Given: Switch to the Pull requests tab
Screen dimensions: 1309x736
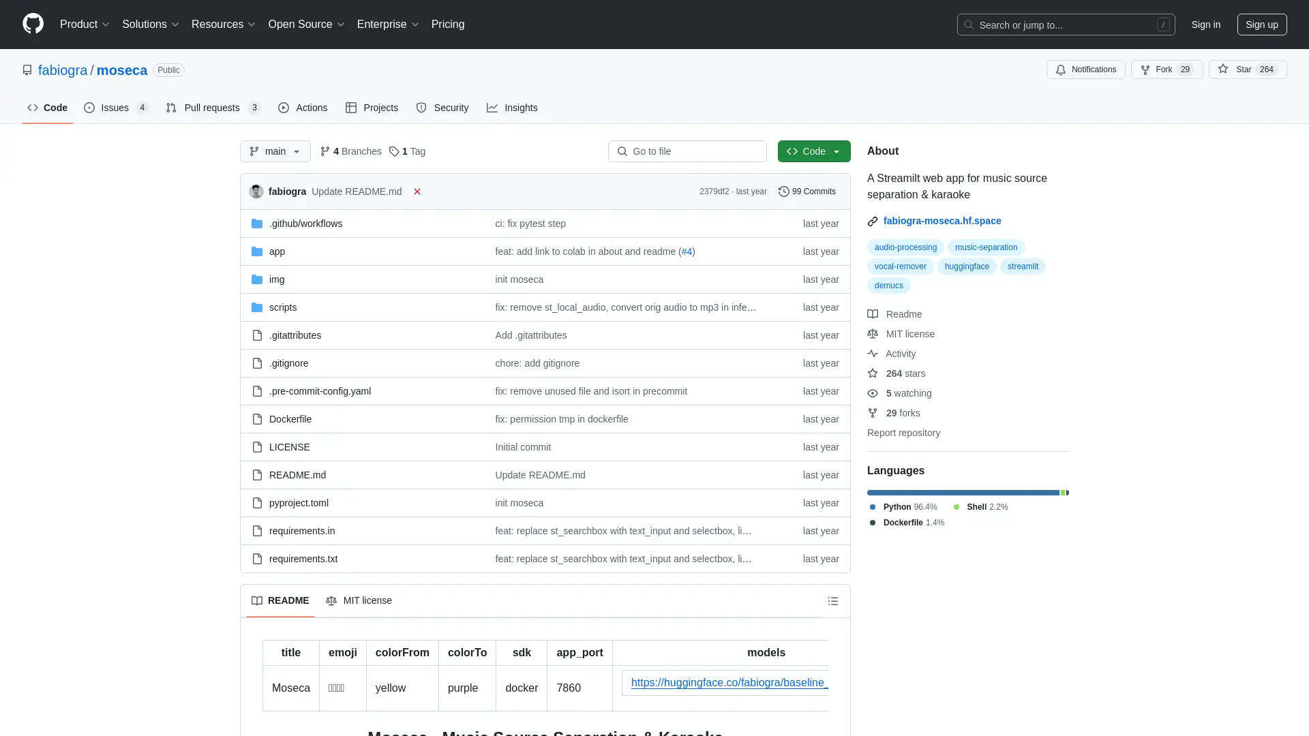Looking at the screenshot, I should point(212,108).
